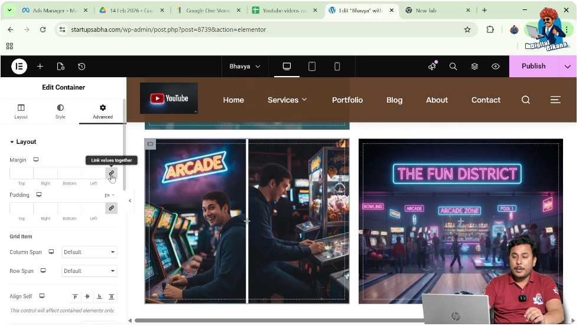Viewport: 579px width, 326px height.
Task: Toggle Padding link values together
Action: 111,208
